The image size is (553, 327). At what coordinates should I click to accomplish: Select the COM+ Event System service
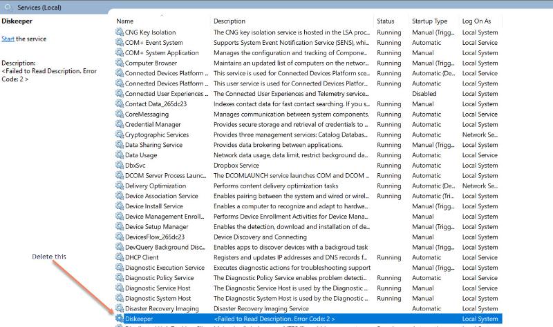[x=153, y=43]
